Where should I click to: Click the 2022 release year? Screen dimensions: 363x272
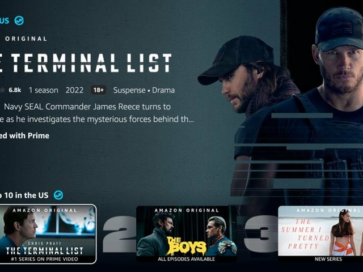[x=74, y=90]
